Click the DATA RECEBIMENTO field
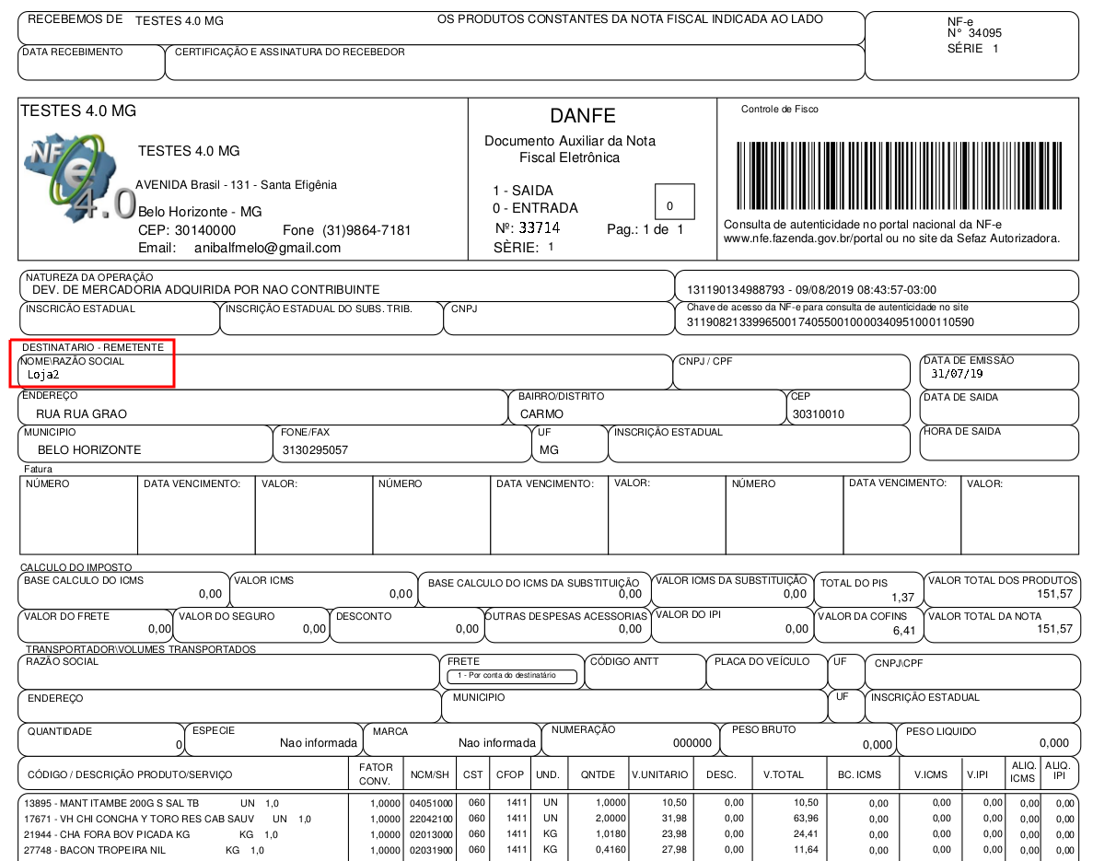The width and height of the screenshot is (1093, 861). (91, 63)
